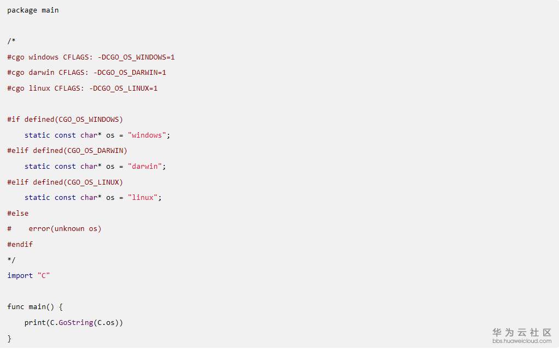Click the "#endif" preprocessor line
559x349 pixels.
[20, 245]
